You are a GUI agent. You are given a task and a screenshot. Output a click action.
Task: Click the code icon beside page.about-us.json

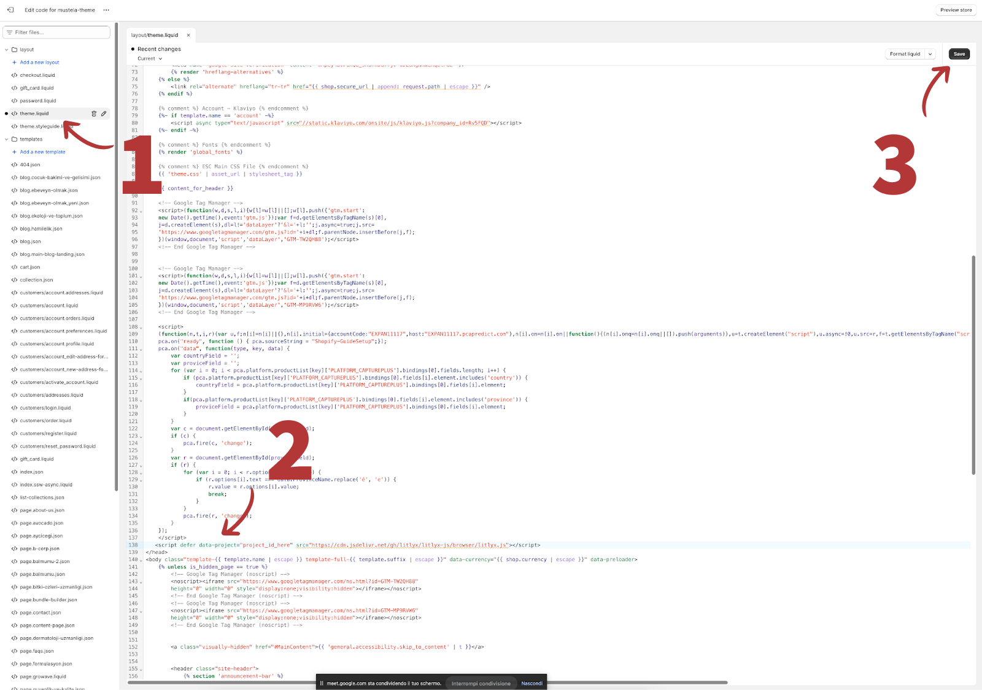(14, 510)
